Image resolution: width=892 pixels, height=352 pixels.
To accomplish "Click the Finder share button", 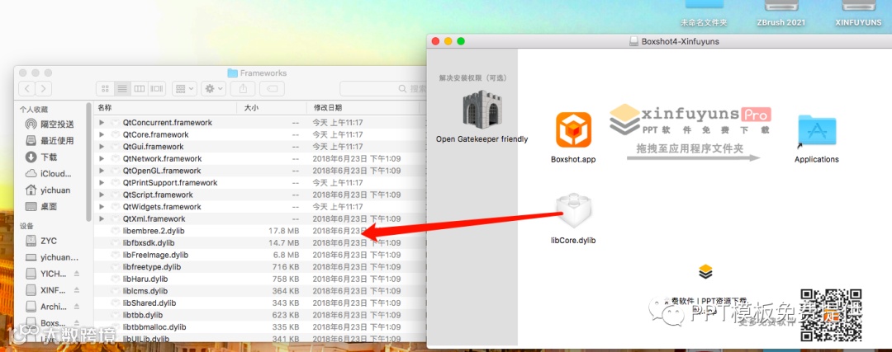I will 243,88.
